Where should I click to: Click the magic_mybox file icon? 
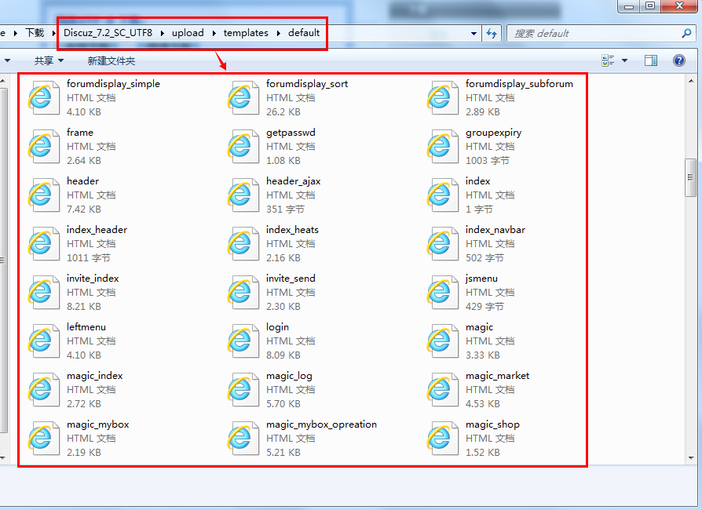[44, 439]
